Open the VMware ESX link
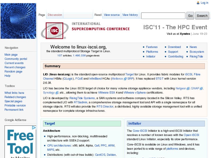 click(x=107, y=92)
